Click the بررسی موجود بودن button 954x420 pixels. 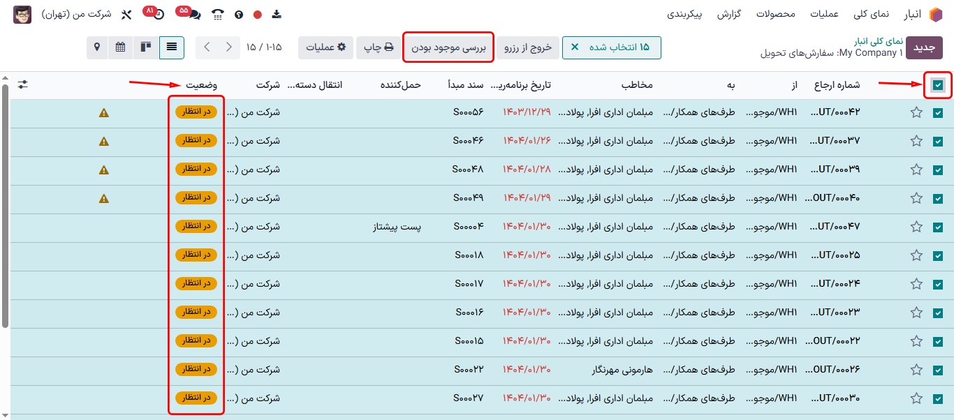click(x=448, y=47)
